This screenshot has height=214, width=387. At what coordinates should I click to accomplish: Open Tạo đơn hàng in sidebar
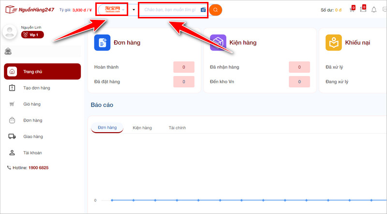point(36,88)
